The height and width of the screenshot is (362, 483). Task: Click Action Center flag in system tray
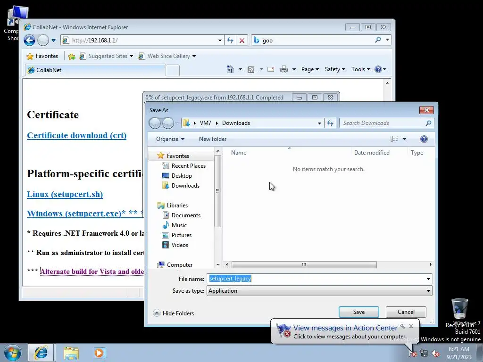click(x=413, y=354)
